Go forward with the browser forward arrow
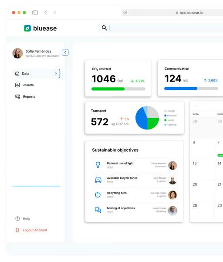Viewport: 223px width, 262px height. point(54,13)
